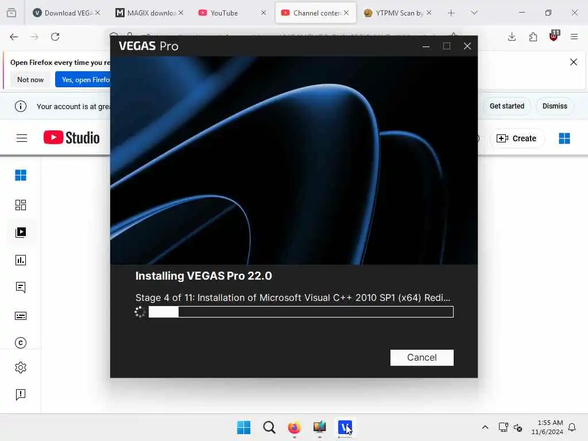The height and width of the screenshot is (441, 588).
Task: Close the MAGIX download tab
Action: point(181,13)
